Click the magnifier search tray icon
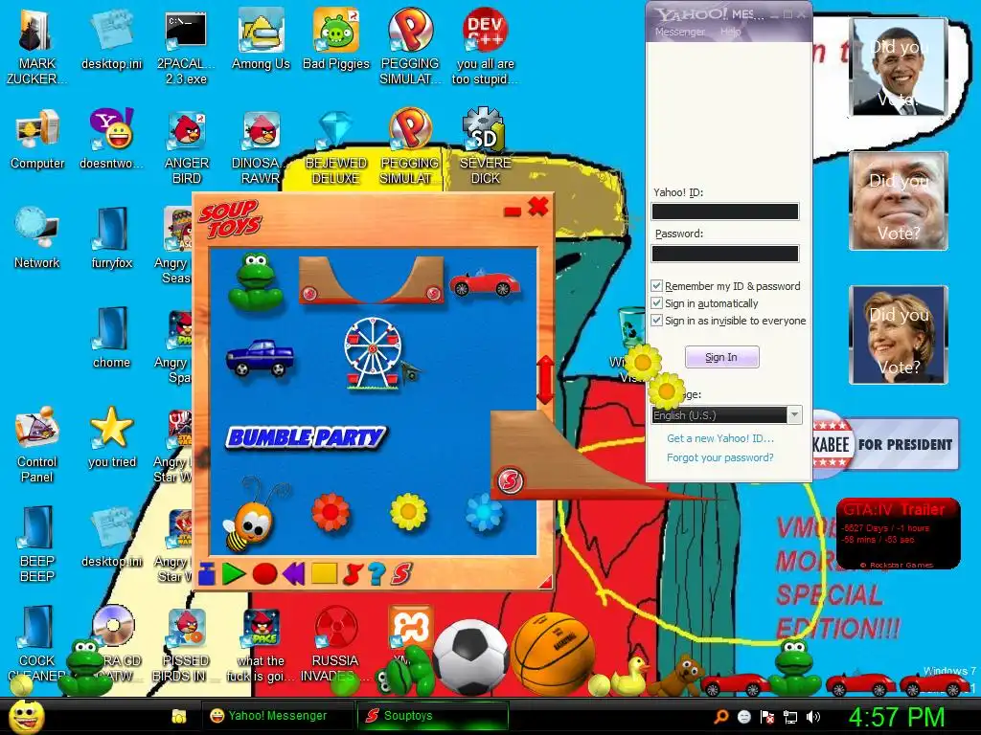981x735 pixels. pyautogui.click(x=720, y=717)
